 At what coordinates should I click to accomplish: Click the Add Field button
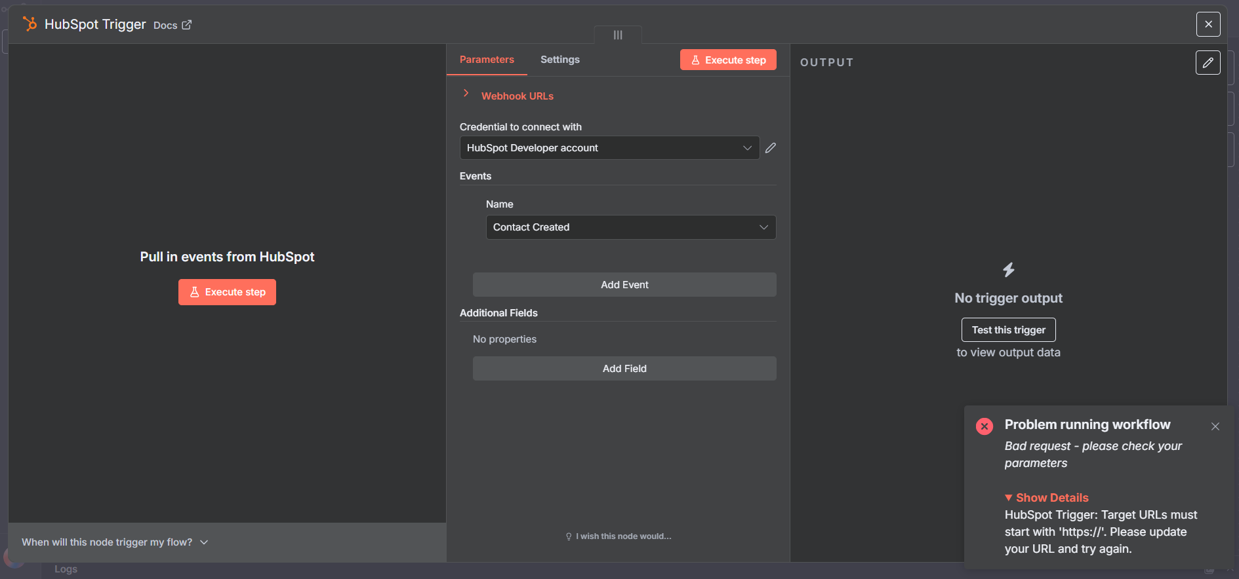624,369
